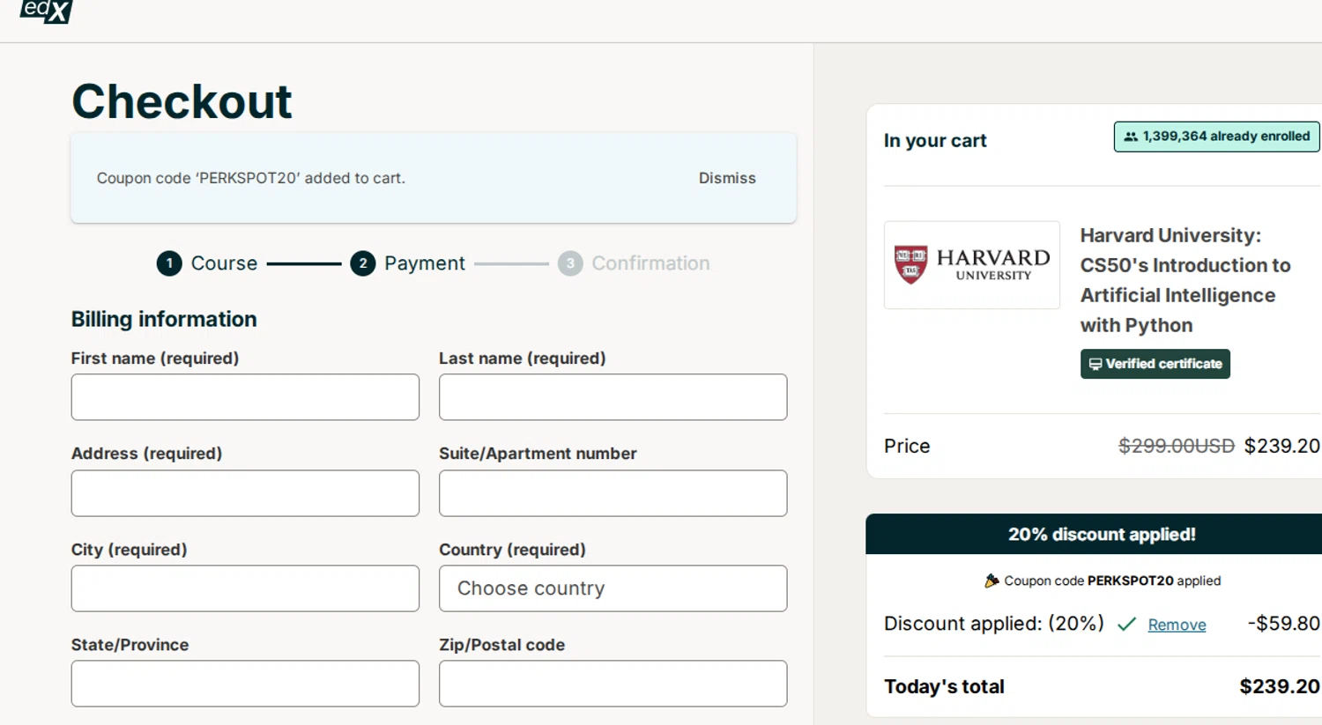The image size is (1322, 725).
Task: Click the Harvard University logo thumbnail
Action: 971,264
